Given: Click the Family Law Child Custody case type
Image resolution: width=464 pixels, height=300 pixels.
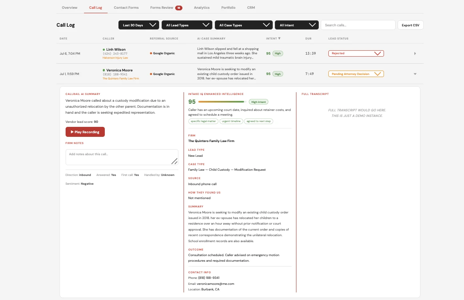Looking at the screenshot, I should click(x=227, y=170).
